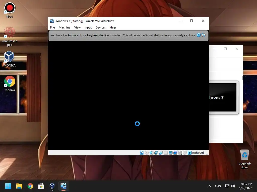Select the MONIKA VirtualBox desktop shortcut
The width and height of the screenshot is (257, 192).
(10, 59)
